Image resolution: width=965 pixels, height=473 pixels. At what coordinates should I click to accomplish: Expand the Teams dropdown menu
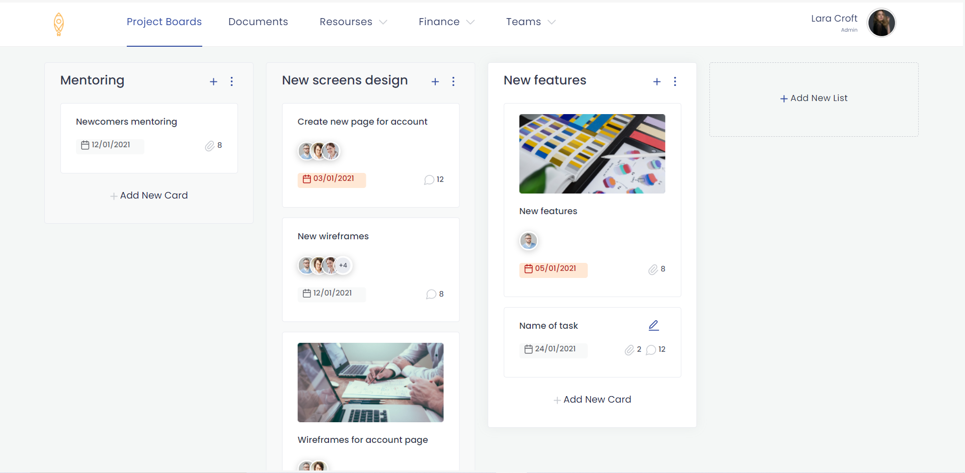pos(531,22)
